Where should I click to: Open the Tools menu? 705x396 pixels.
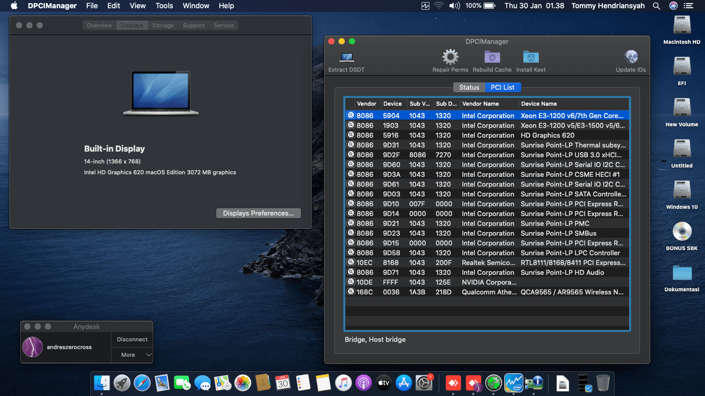pos(164,6)
